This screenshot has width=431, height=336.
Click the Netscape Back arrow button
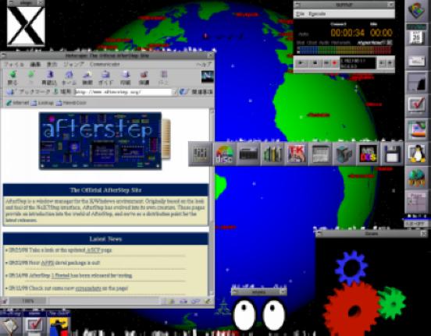click(x=12, y=77)
